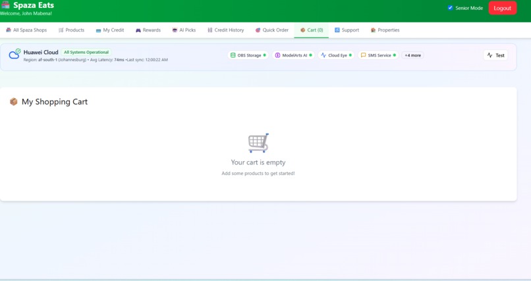View the Credit History tab

226,30
